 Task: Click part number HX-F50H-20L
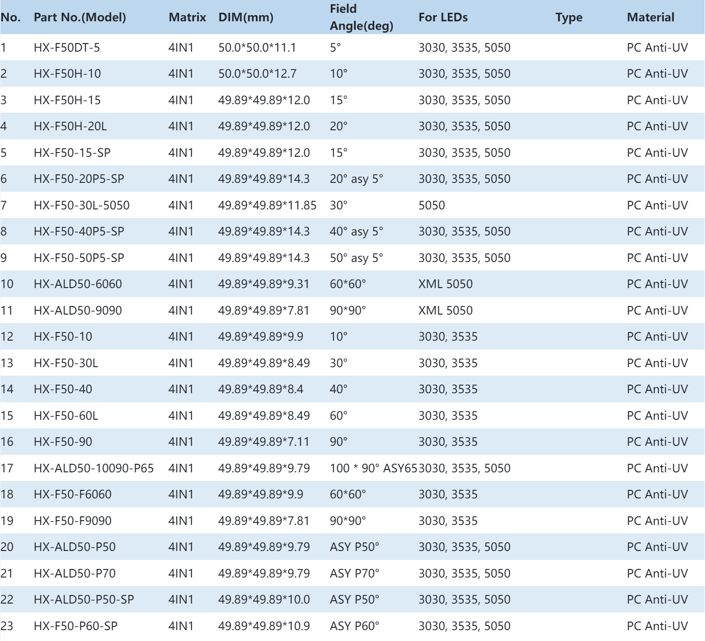tap(70, 126)
